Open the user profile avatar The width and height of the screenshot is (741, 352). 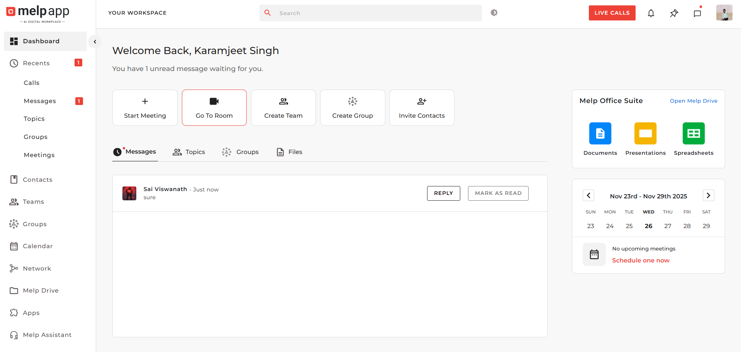tap(724, 13)
